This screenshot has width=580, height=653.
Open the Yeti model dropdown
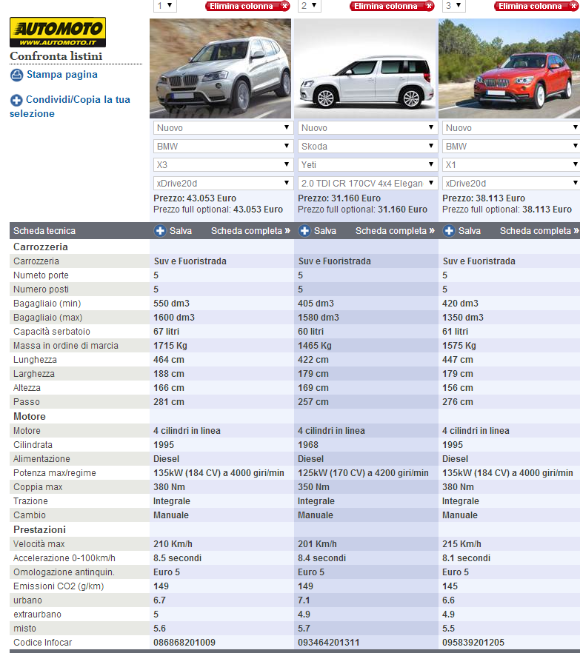pos(368,164)
